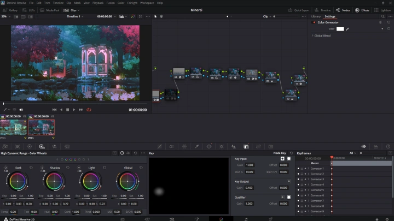Open the Workspace menu
Viewport: 394px width, 221px height.
click(x=147, y=3)
